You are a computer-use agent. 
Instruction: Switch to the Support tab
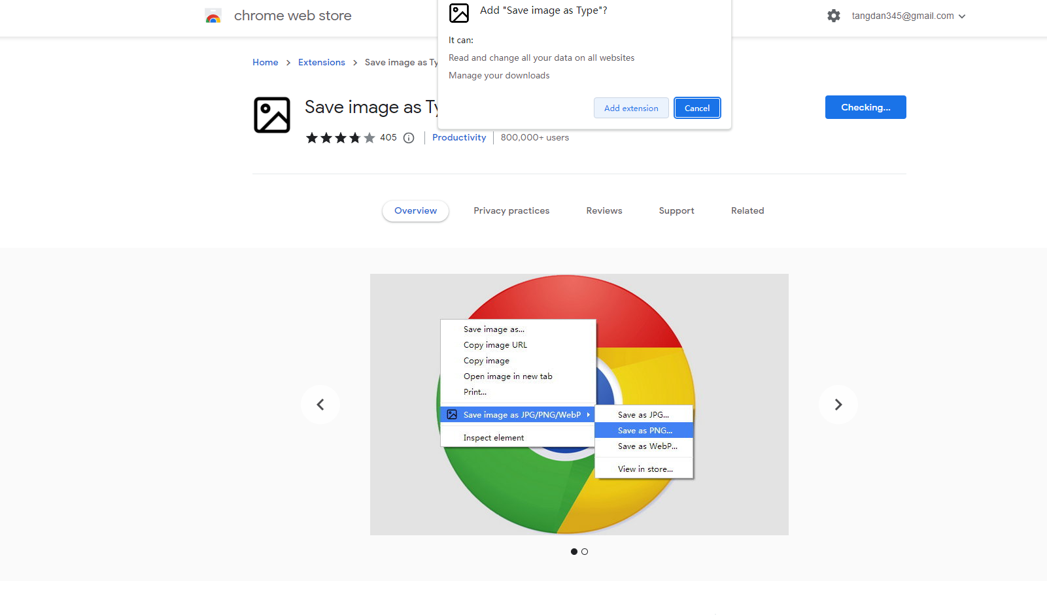point(677,211)
